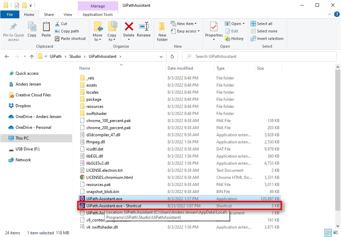Select Creative Cloud Files in the sidebar
The width and height of the screenshot is (341, 237).
[x=30, y=95]
